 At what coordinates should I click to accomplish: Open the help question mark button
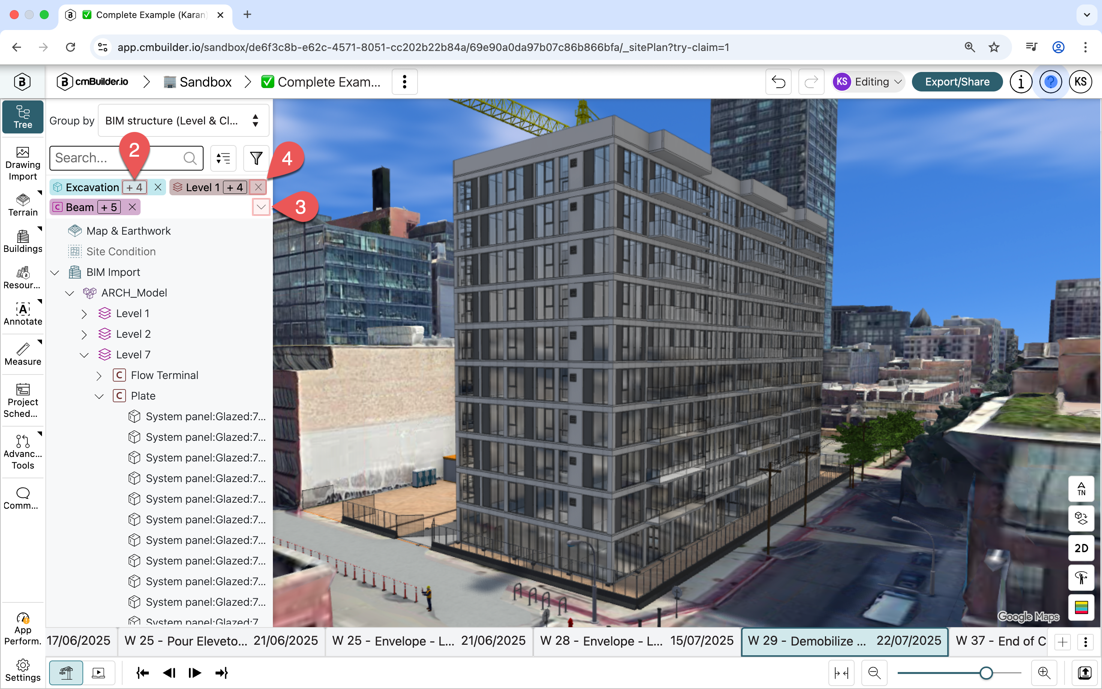(1051, 82)
